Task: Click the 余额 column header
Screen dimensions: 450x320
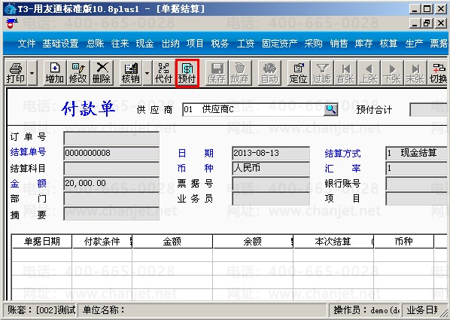Action: pos(253,241)
